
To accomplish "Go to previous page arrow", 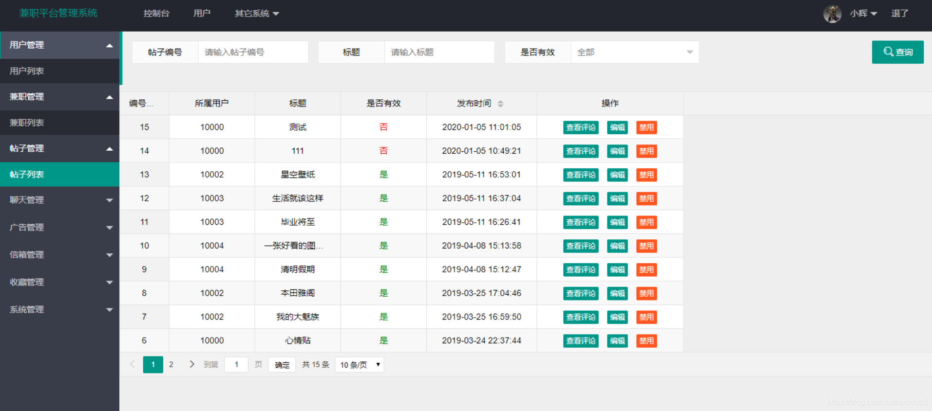I will [x=133, y=364].
